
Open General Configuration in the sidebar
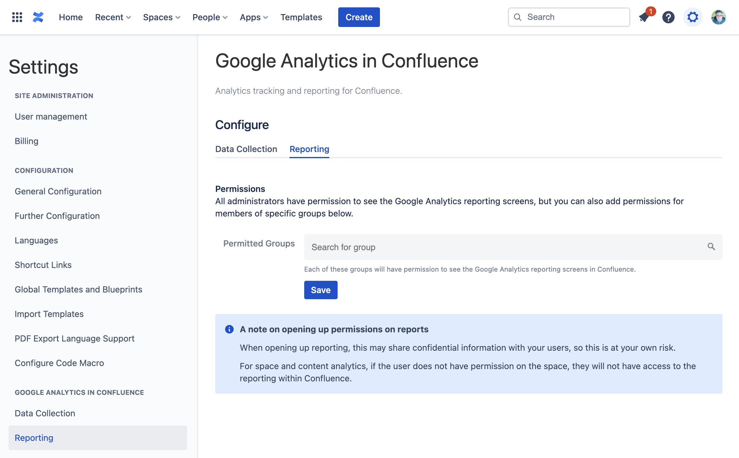pos(58,191)
